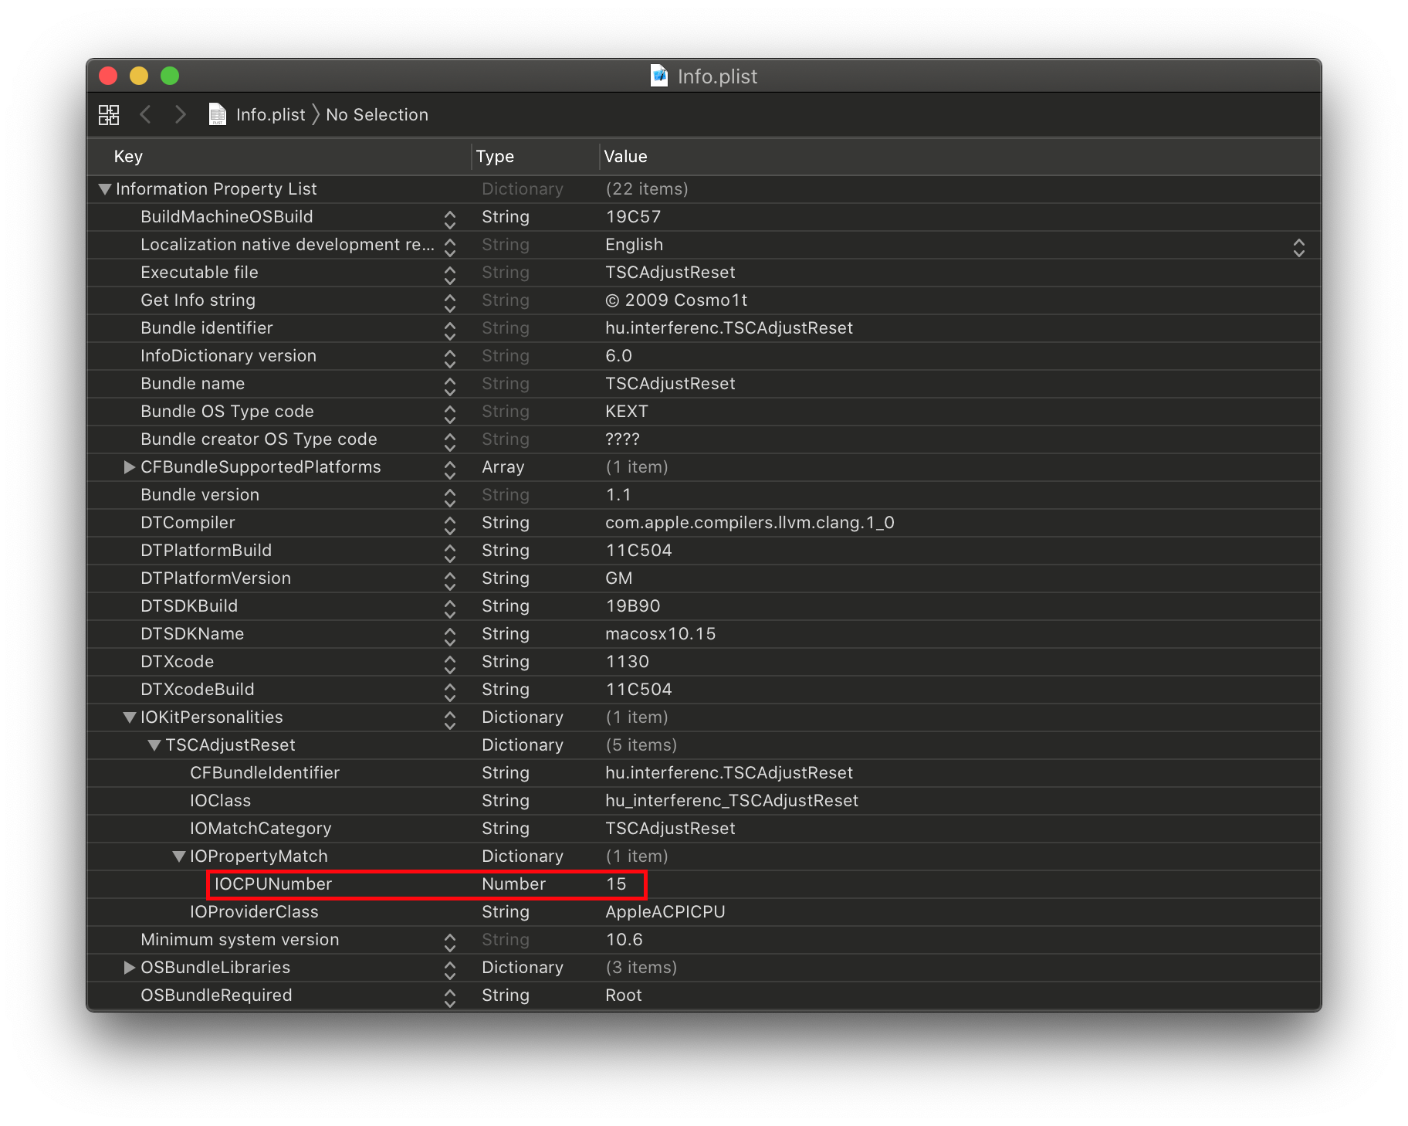Image resolution: width=1408 pixels, height=1126 pixels.
Task: Expand the CFBundleSupportedPlatforms array
Action: point(130,467)
